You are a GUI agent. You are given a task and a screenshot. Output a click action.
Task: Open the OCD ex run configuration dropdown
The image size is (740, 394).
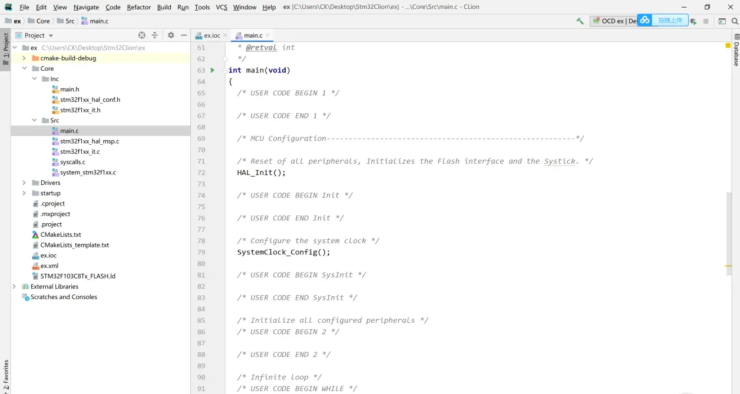coord(613,21)
